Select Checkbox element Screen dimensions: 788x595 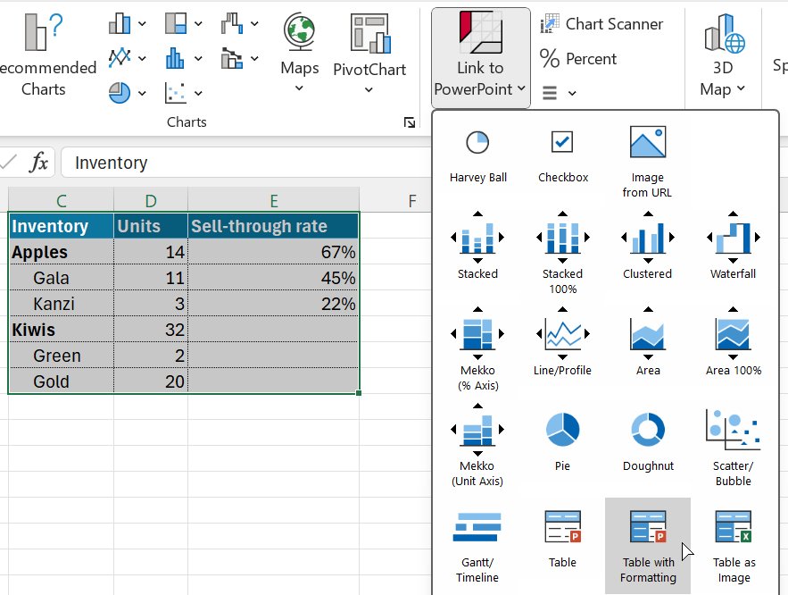click(x=562, y=156)
